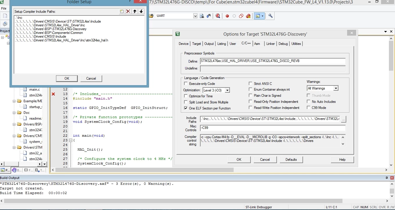Screen dimensions: 395x210
Task: Click the kill all breakpoints icon
Action: [x=248, y=16]
